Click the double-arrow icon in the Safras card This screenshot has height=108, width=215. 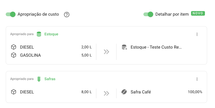tap(106, 93)
